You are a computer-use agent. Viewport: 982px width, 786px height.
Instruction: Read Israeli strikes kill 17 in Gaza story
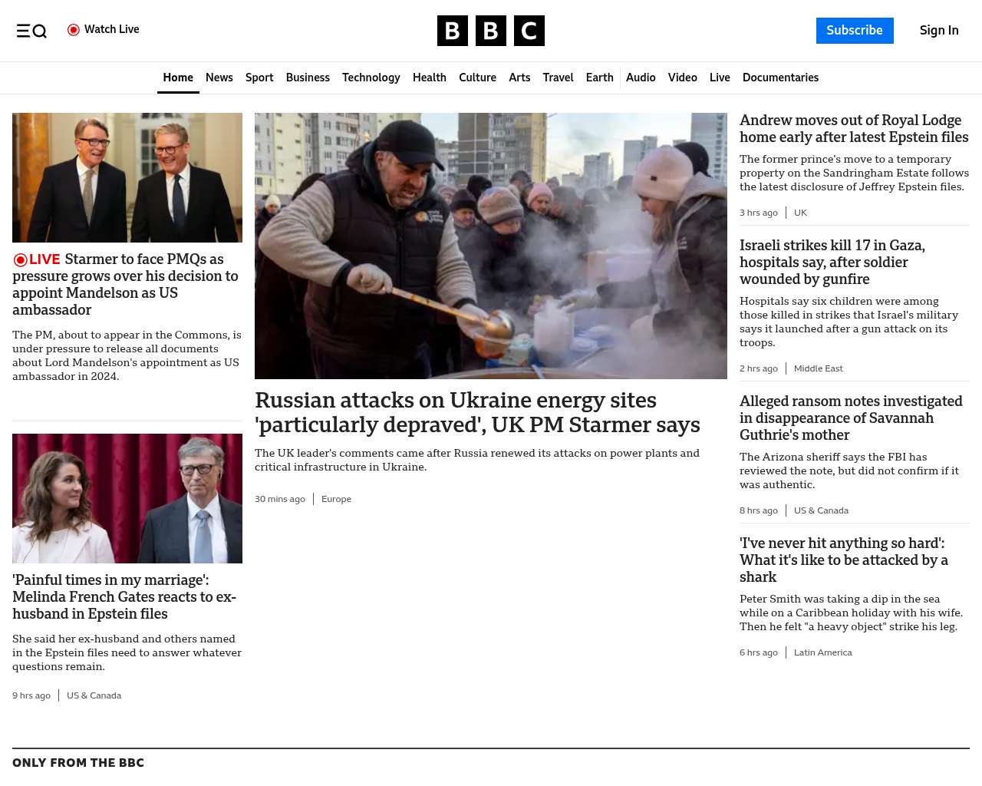pyautogui.click(x=832, y=263)
